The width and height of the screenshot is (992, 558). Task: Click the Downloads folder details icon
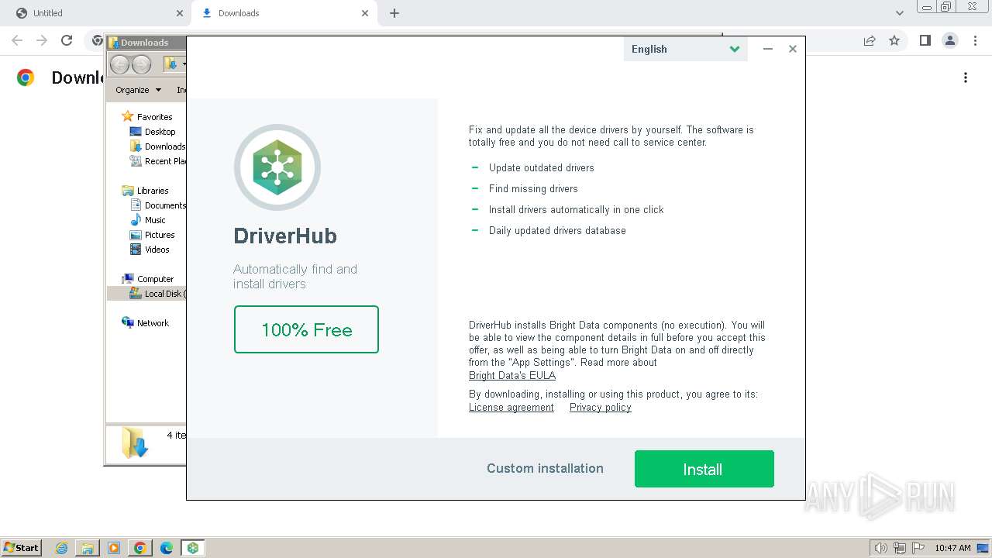134,443
